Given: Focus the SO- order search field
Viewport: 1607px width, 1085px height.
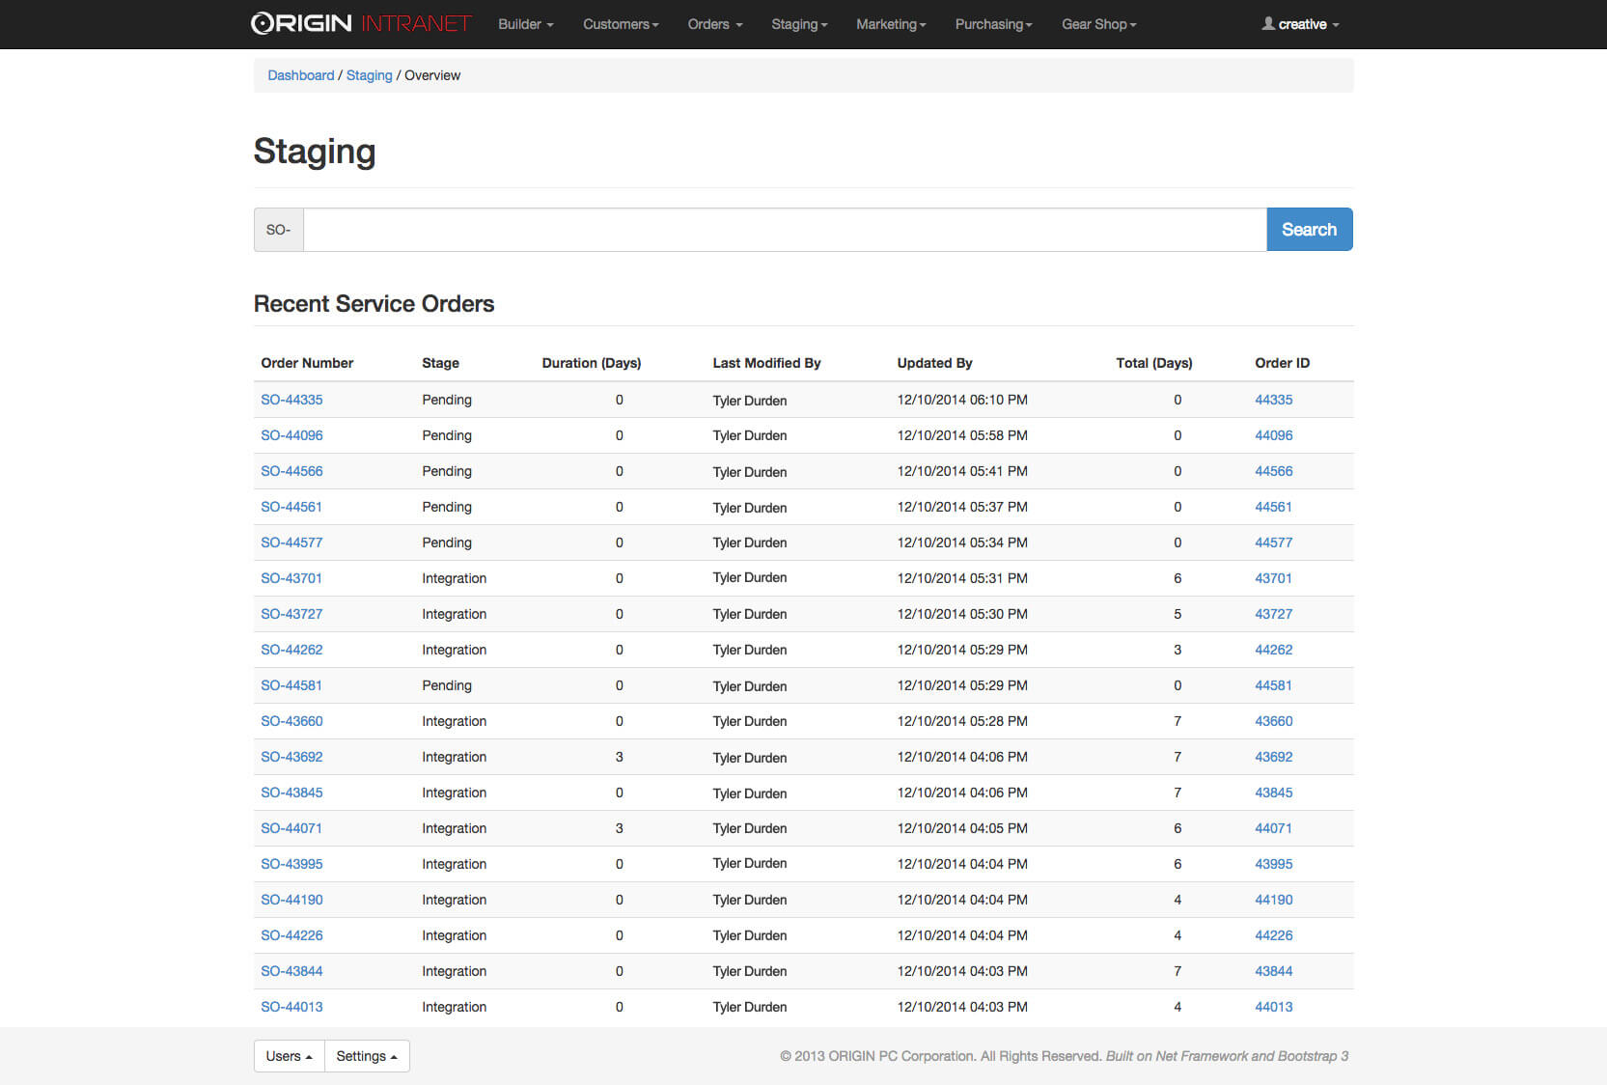Looking at the screenshot, I should (785, 230).
